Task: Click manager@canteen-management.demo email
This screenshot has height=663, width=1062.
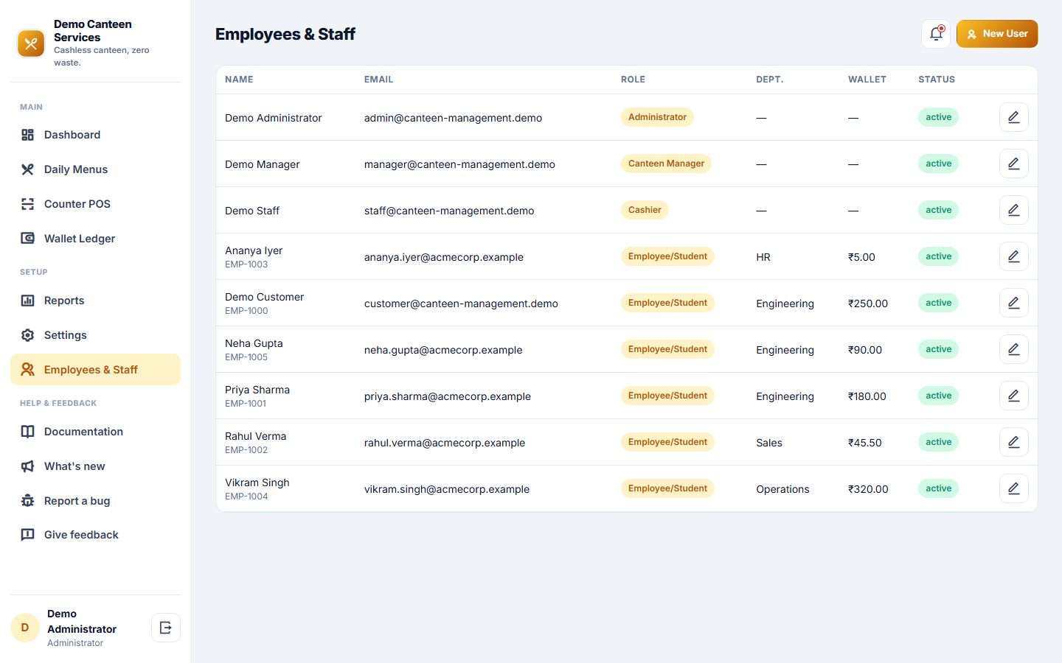Action: (x=459, y=164)
